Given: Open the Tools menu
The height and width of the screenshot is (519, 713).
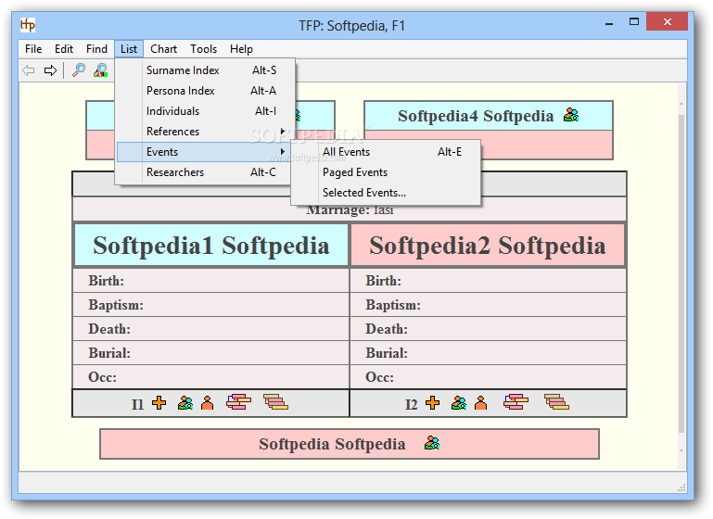Looking at the screenshot, I should (x=203, y=49).
